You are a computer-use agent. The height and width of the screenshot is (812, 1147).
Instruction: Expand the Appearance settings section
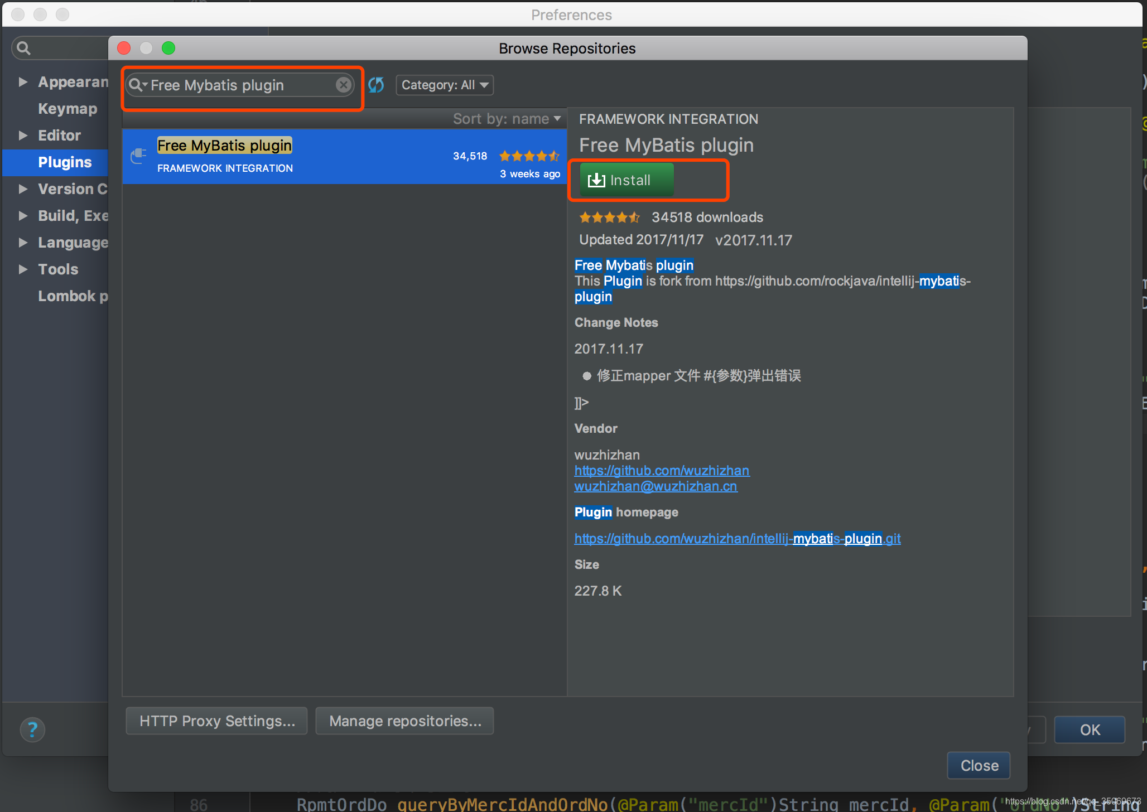[23, 82]
